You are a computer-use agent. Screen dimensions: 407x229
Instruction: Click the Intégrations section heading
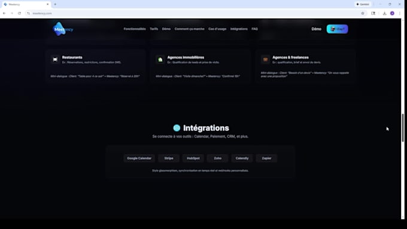(206, 128)
